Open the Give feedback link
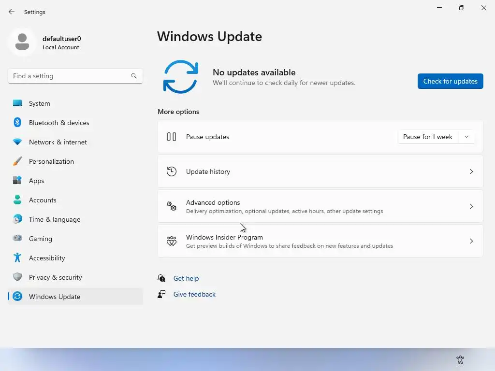Image resolution: width=495 pixels, height=371 pixels. tap(194, 294)
